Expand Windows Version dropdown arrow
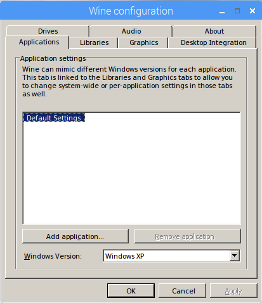Viewport: 262px width, 303px height. pyautogui.click(x=235, y=255)
